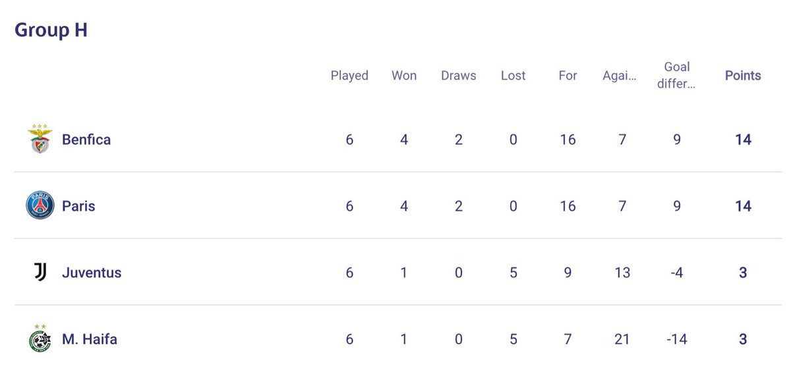
Task: Select the Played column header
Action: [349, 75]
